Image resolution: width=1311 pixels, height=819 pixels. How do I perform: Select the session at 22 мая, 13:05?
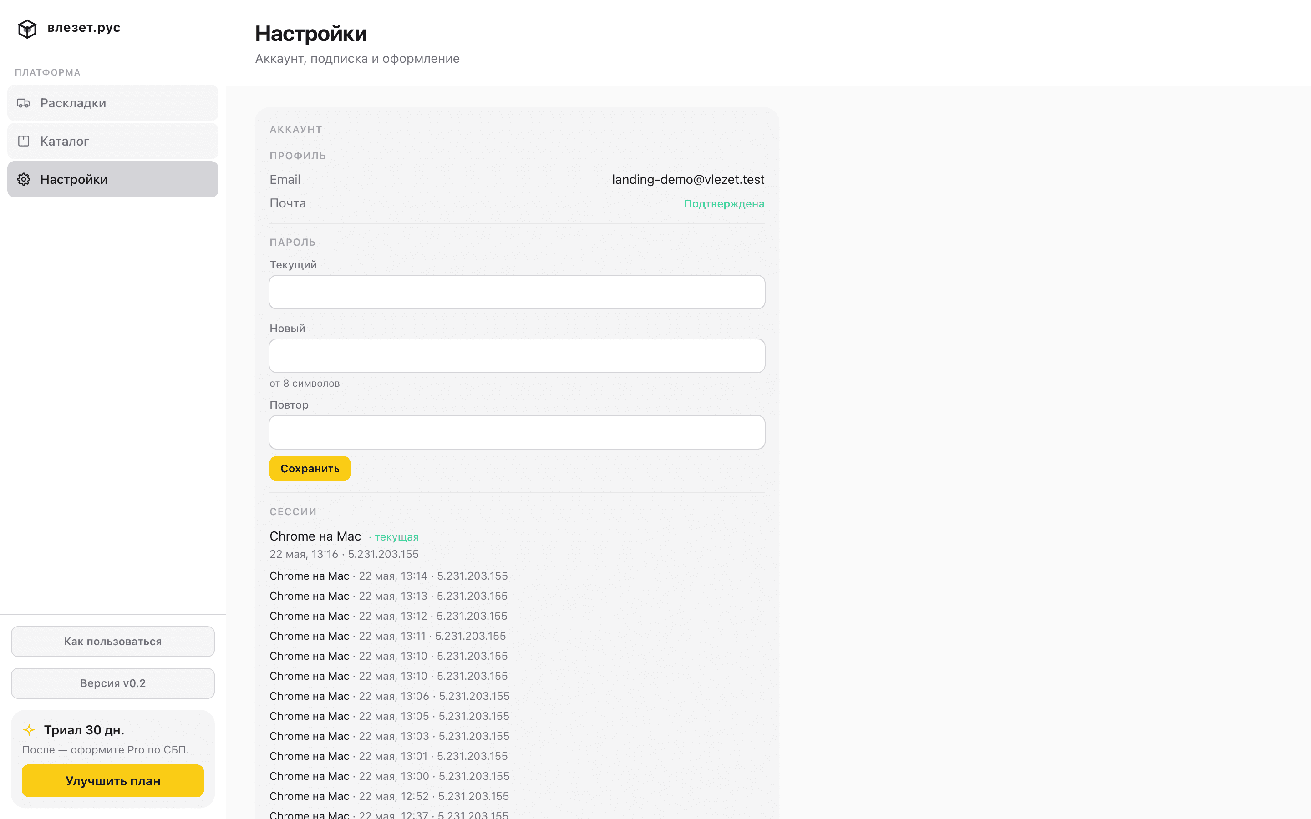[x=390, y=716]
